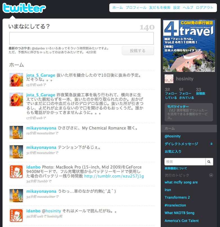Open プロフィール in the top navigation
The image size is (220, 227).
[x=136, y=8]
